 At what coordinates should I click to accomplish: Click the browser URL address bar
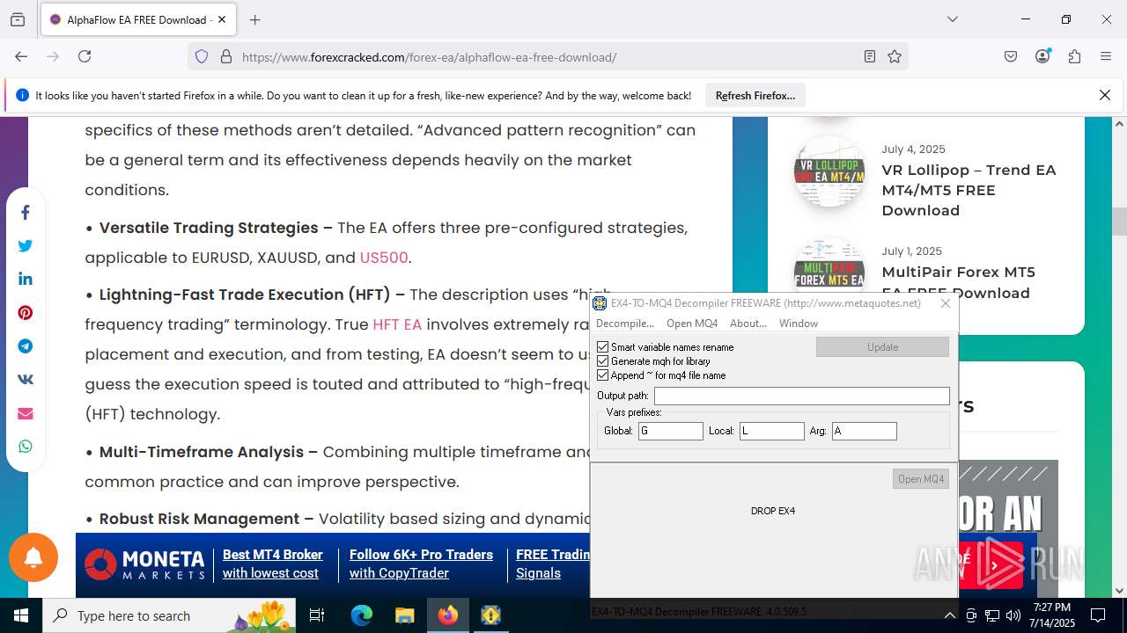coord(546,56)
